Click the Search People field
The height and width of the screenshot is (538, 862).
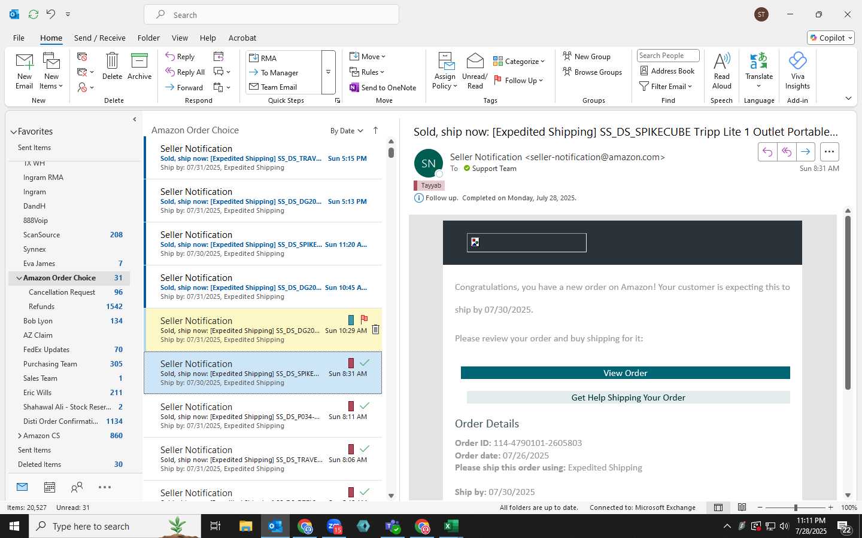668,56
